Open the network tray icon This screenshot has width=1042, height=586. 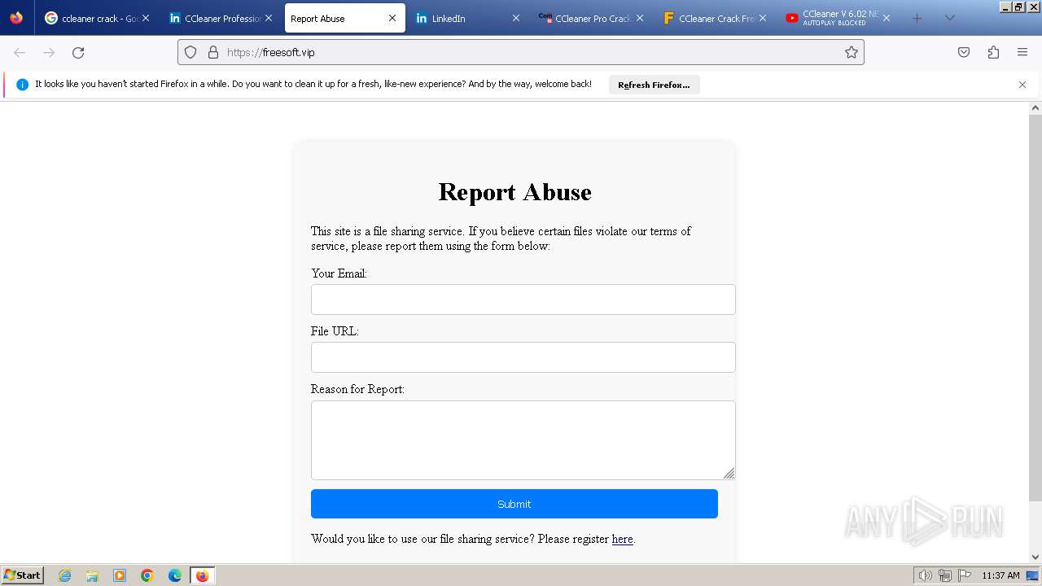pos(944,575)
